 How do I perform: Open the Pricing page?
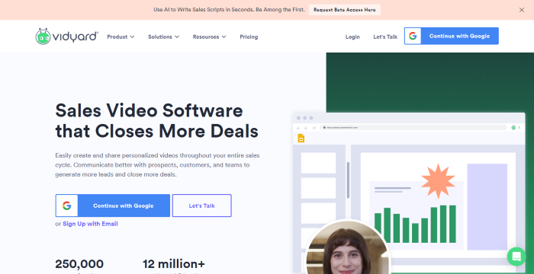249,37
